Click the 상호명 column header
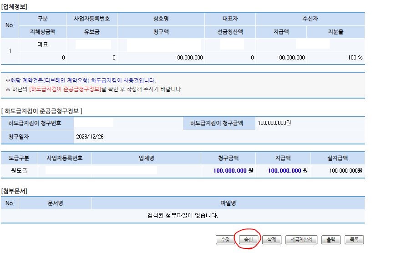Screen dimensions: 402x253 coord(161,19)
